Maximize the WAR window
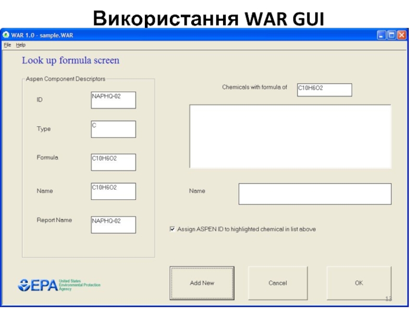The width and height of the screenshot is (417, 313). [x=391, y=35]
